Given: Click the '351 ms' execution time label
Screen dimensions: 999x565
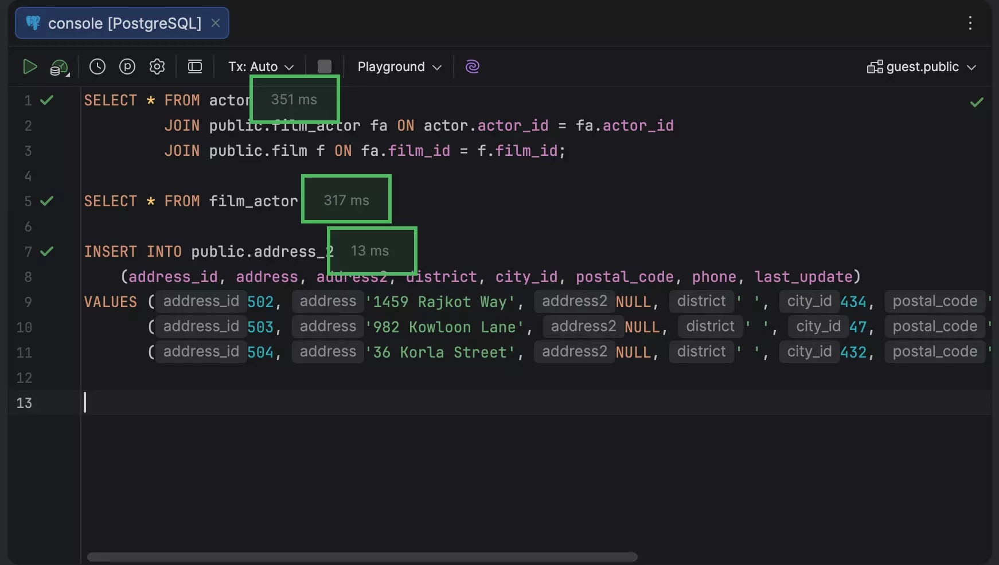Looking at the screenshot, I should [294, 100].
